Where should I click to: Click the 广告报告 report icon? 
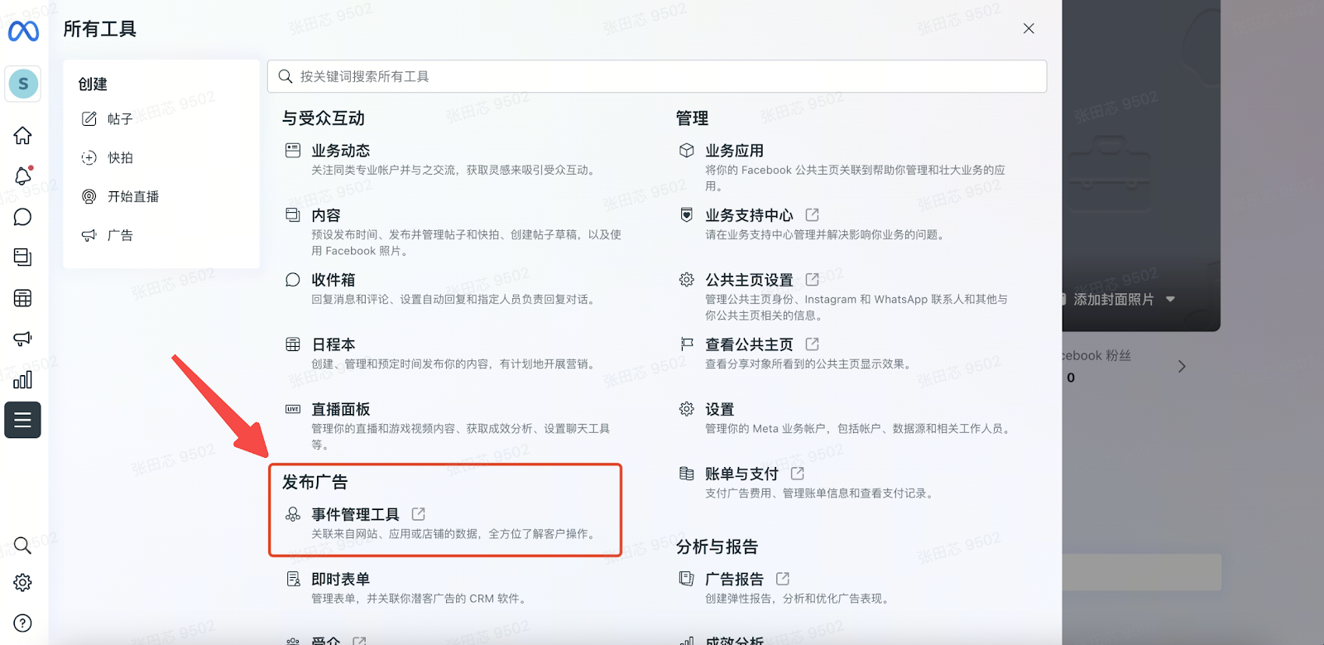click(x=687, y=579)
